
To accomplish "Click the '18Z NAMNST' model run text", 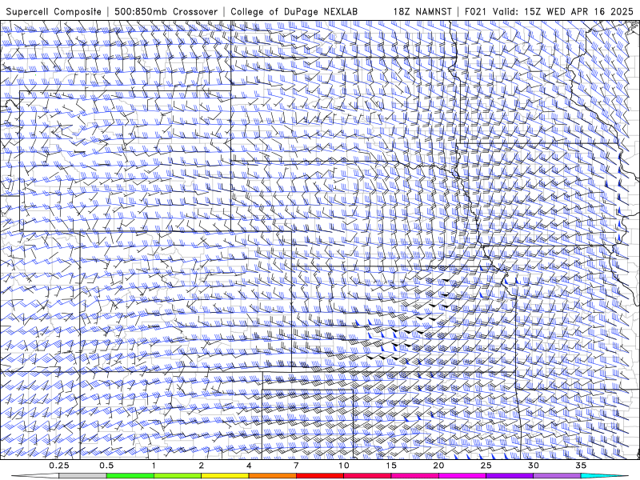I will pyautogui.click(x=422, y=12).
